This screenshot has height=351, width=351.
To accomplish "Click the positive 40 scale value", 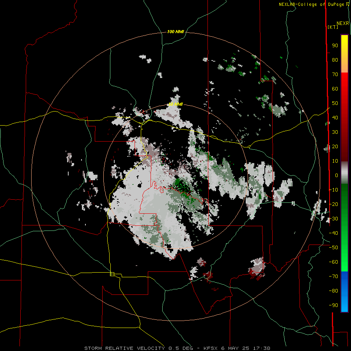I will click(335, 118).
